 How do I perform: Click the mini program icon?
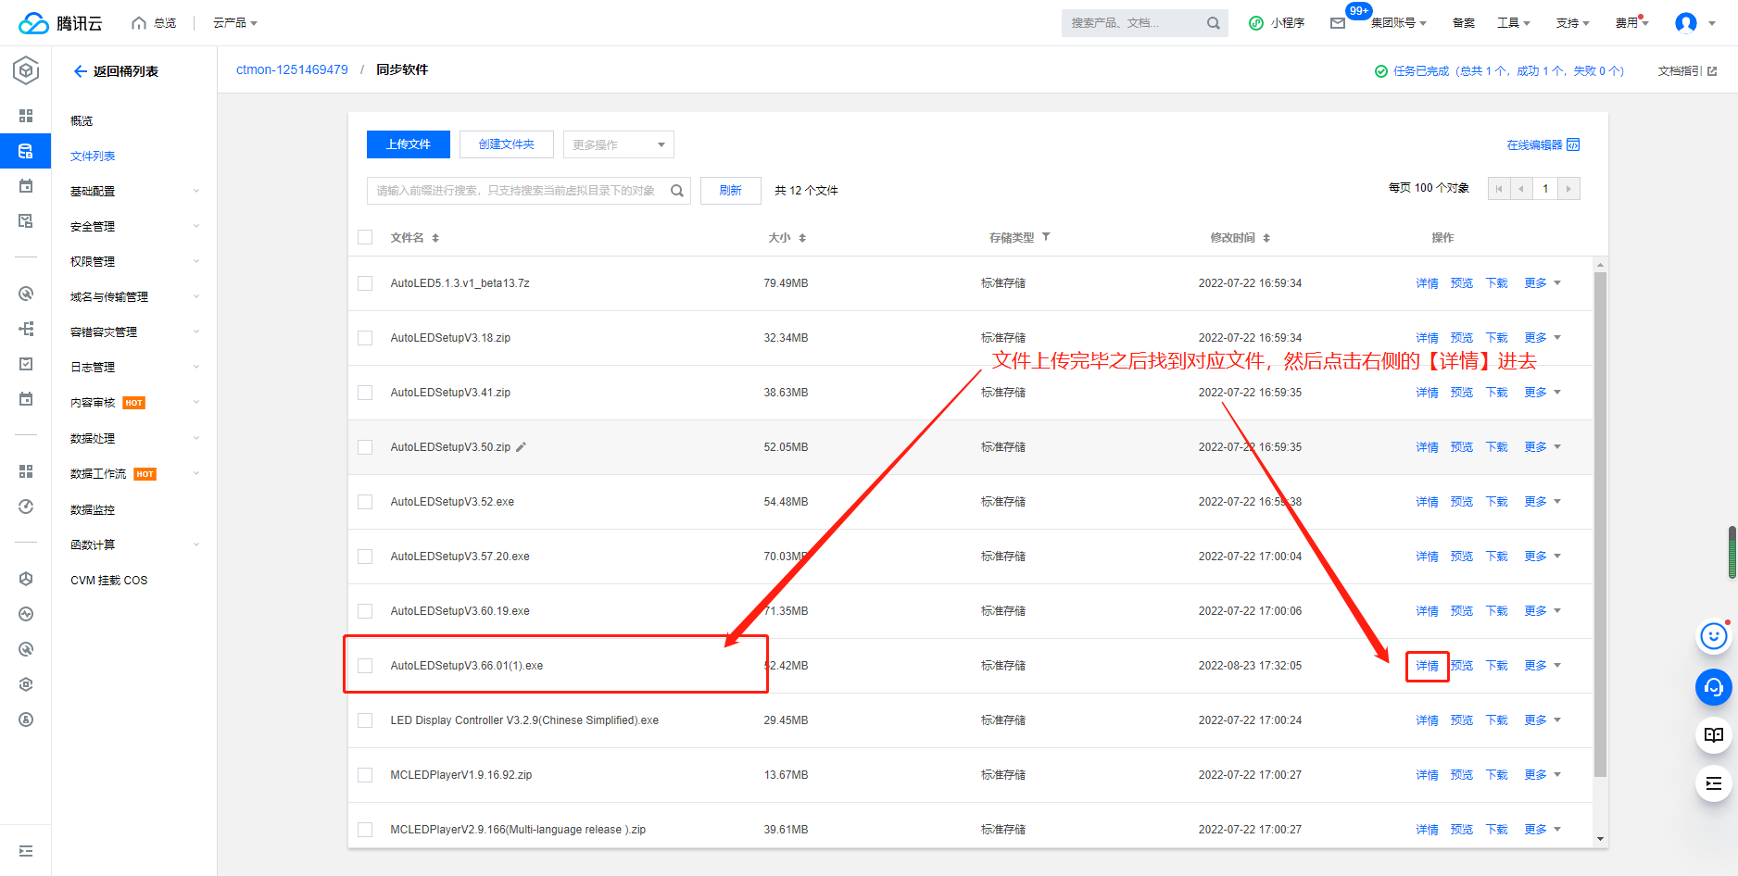coord(1256,23)
